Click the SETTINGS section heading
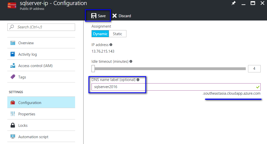The height and width of the screenshot is (144, 267). [16, 92]
